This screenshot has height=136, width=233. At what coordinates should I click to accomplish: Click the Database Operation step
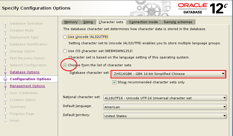[26, 23]
